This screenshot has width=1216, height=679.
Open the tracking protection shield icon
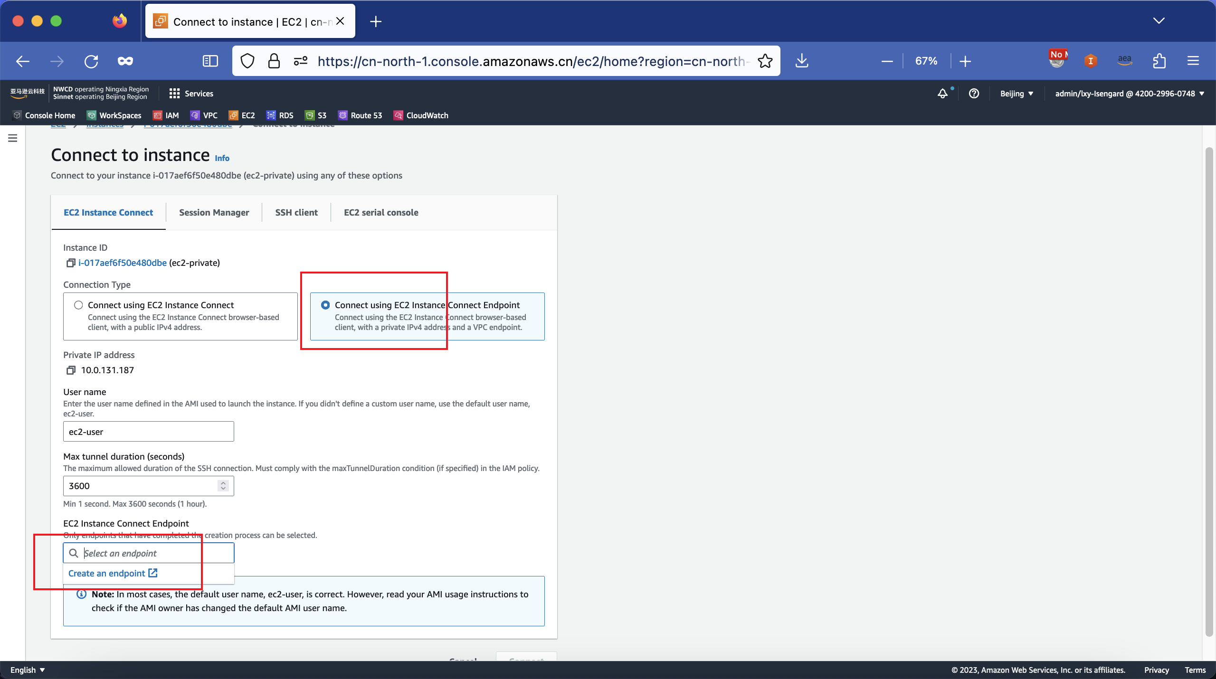tap(247, 61)
